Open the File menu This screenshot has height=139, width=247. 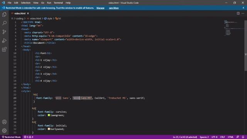[9, 3]
